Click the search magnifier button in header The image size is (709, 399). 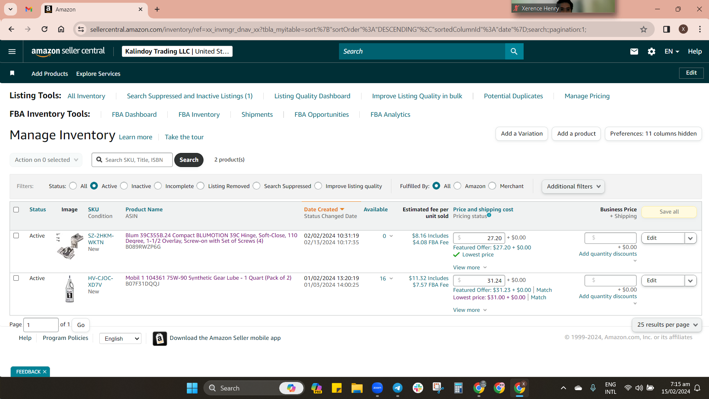(x=514, y=51)
